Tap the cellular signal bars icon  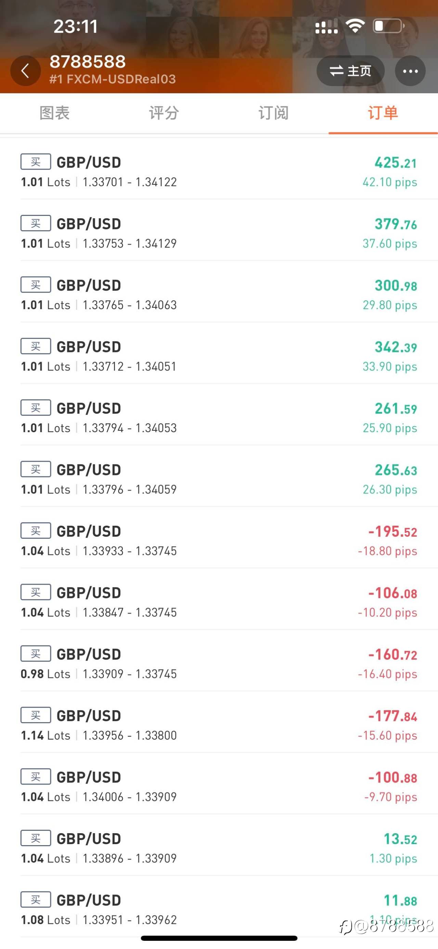tap(326, 26)
